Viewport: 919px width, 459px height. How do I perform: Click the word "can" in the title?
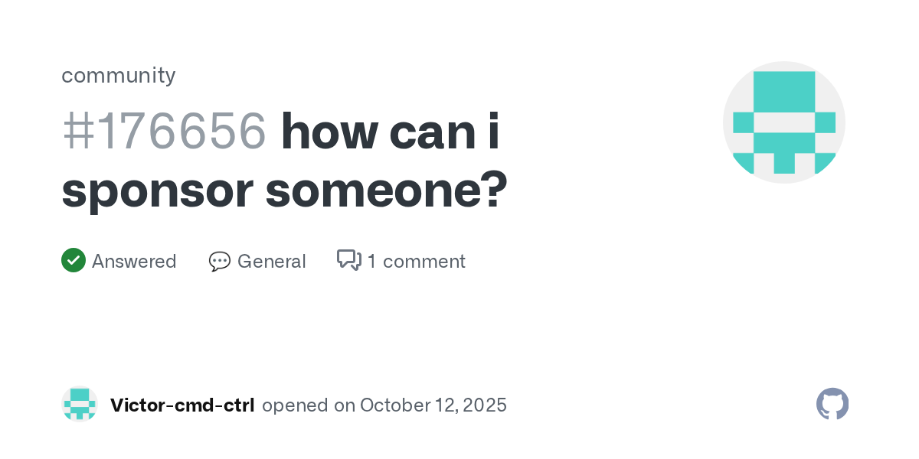click(433, 132)
